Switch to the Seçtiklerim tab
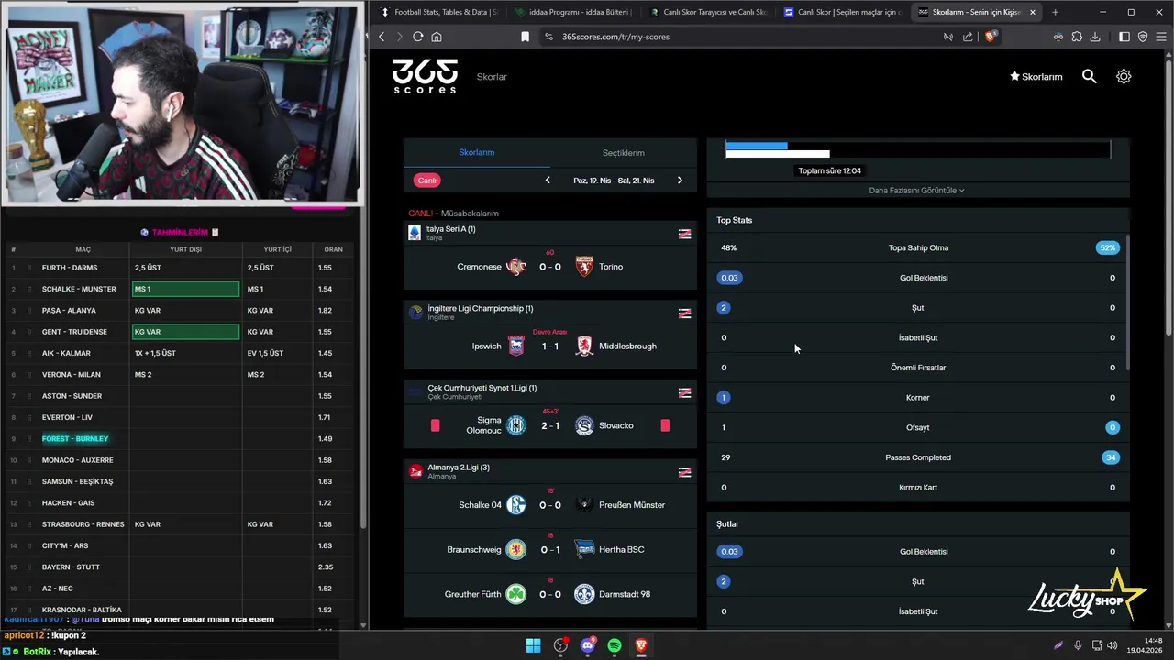 click(x=624, y=153)
